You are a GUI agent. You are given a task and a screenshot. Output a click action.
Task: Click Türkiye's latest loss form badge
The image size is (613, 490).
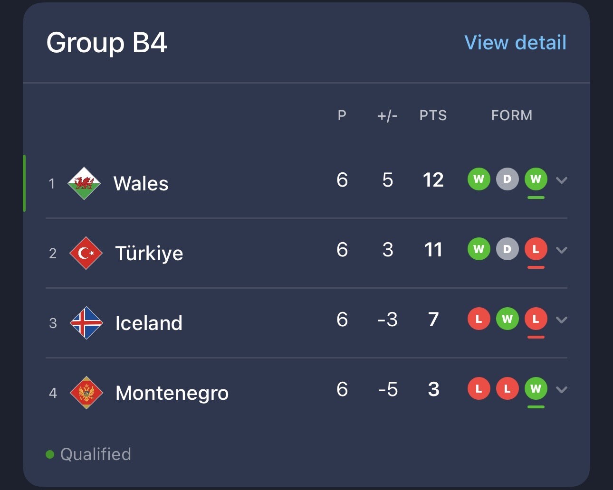536,249
